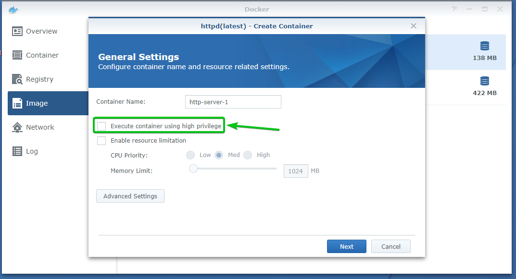The image size is (516, 279).
Task: Click the Registry sidebar icon
Action: pyautogui.click(x=17, y=79)
